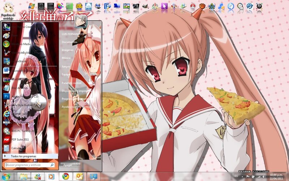Screen dimensions: 289x181
Task: Click the search magnifier icon in the Start menu
Action: (x=52, y=165)
